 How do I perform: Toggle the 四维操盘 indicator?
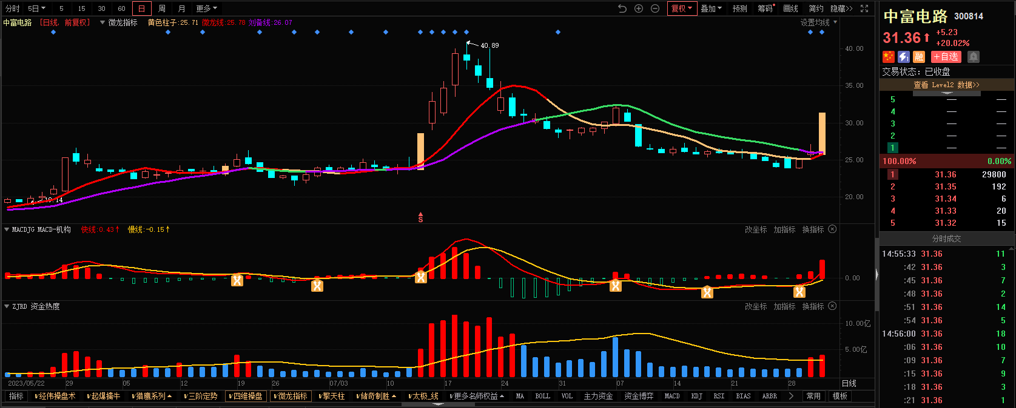[x=246, y=396]
